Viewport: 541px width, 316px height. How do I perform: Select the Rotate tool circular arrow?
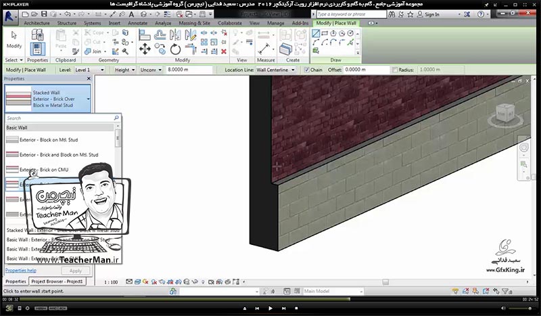tap(175, 49)
